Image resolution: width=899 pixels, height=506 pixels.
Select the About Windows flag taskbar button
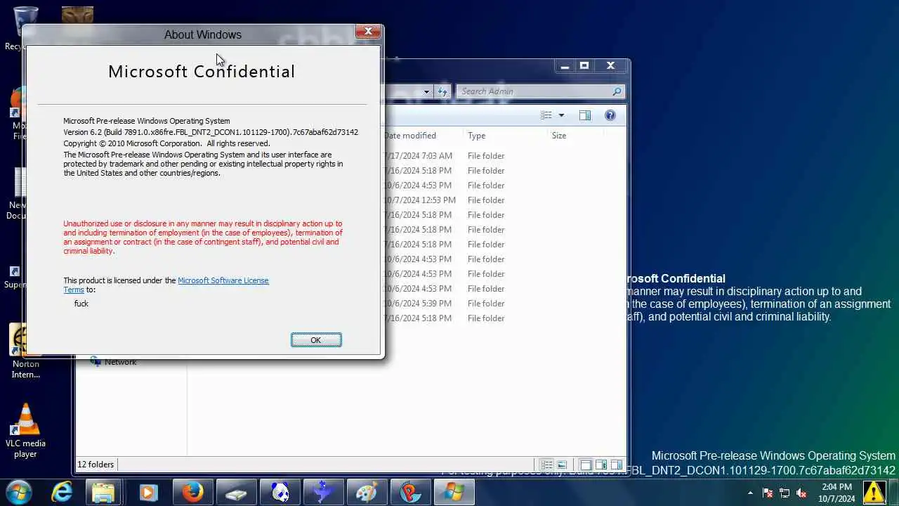point(453,492)
